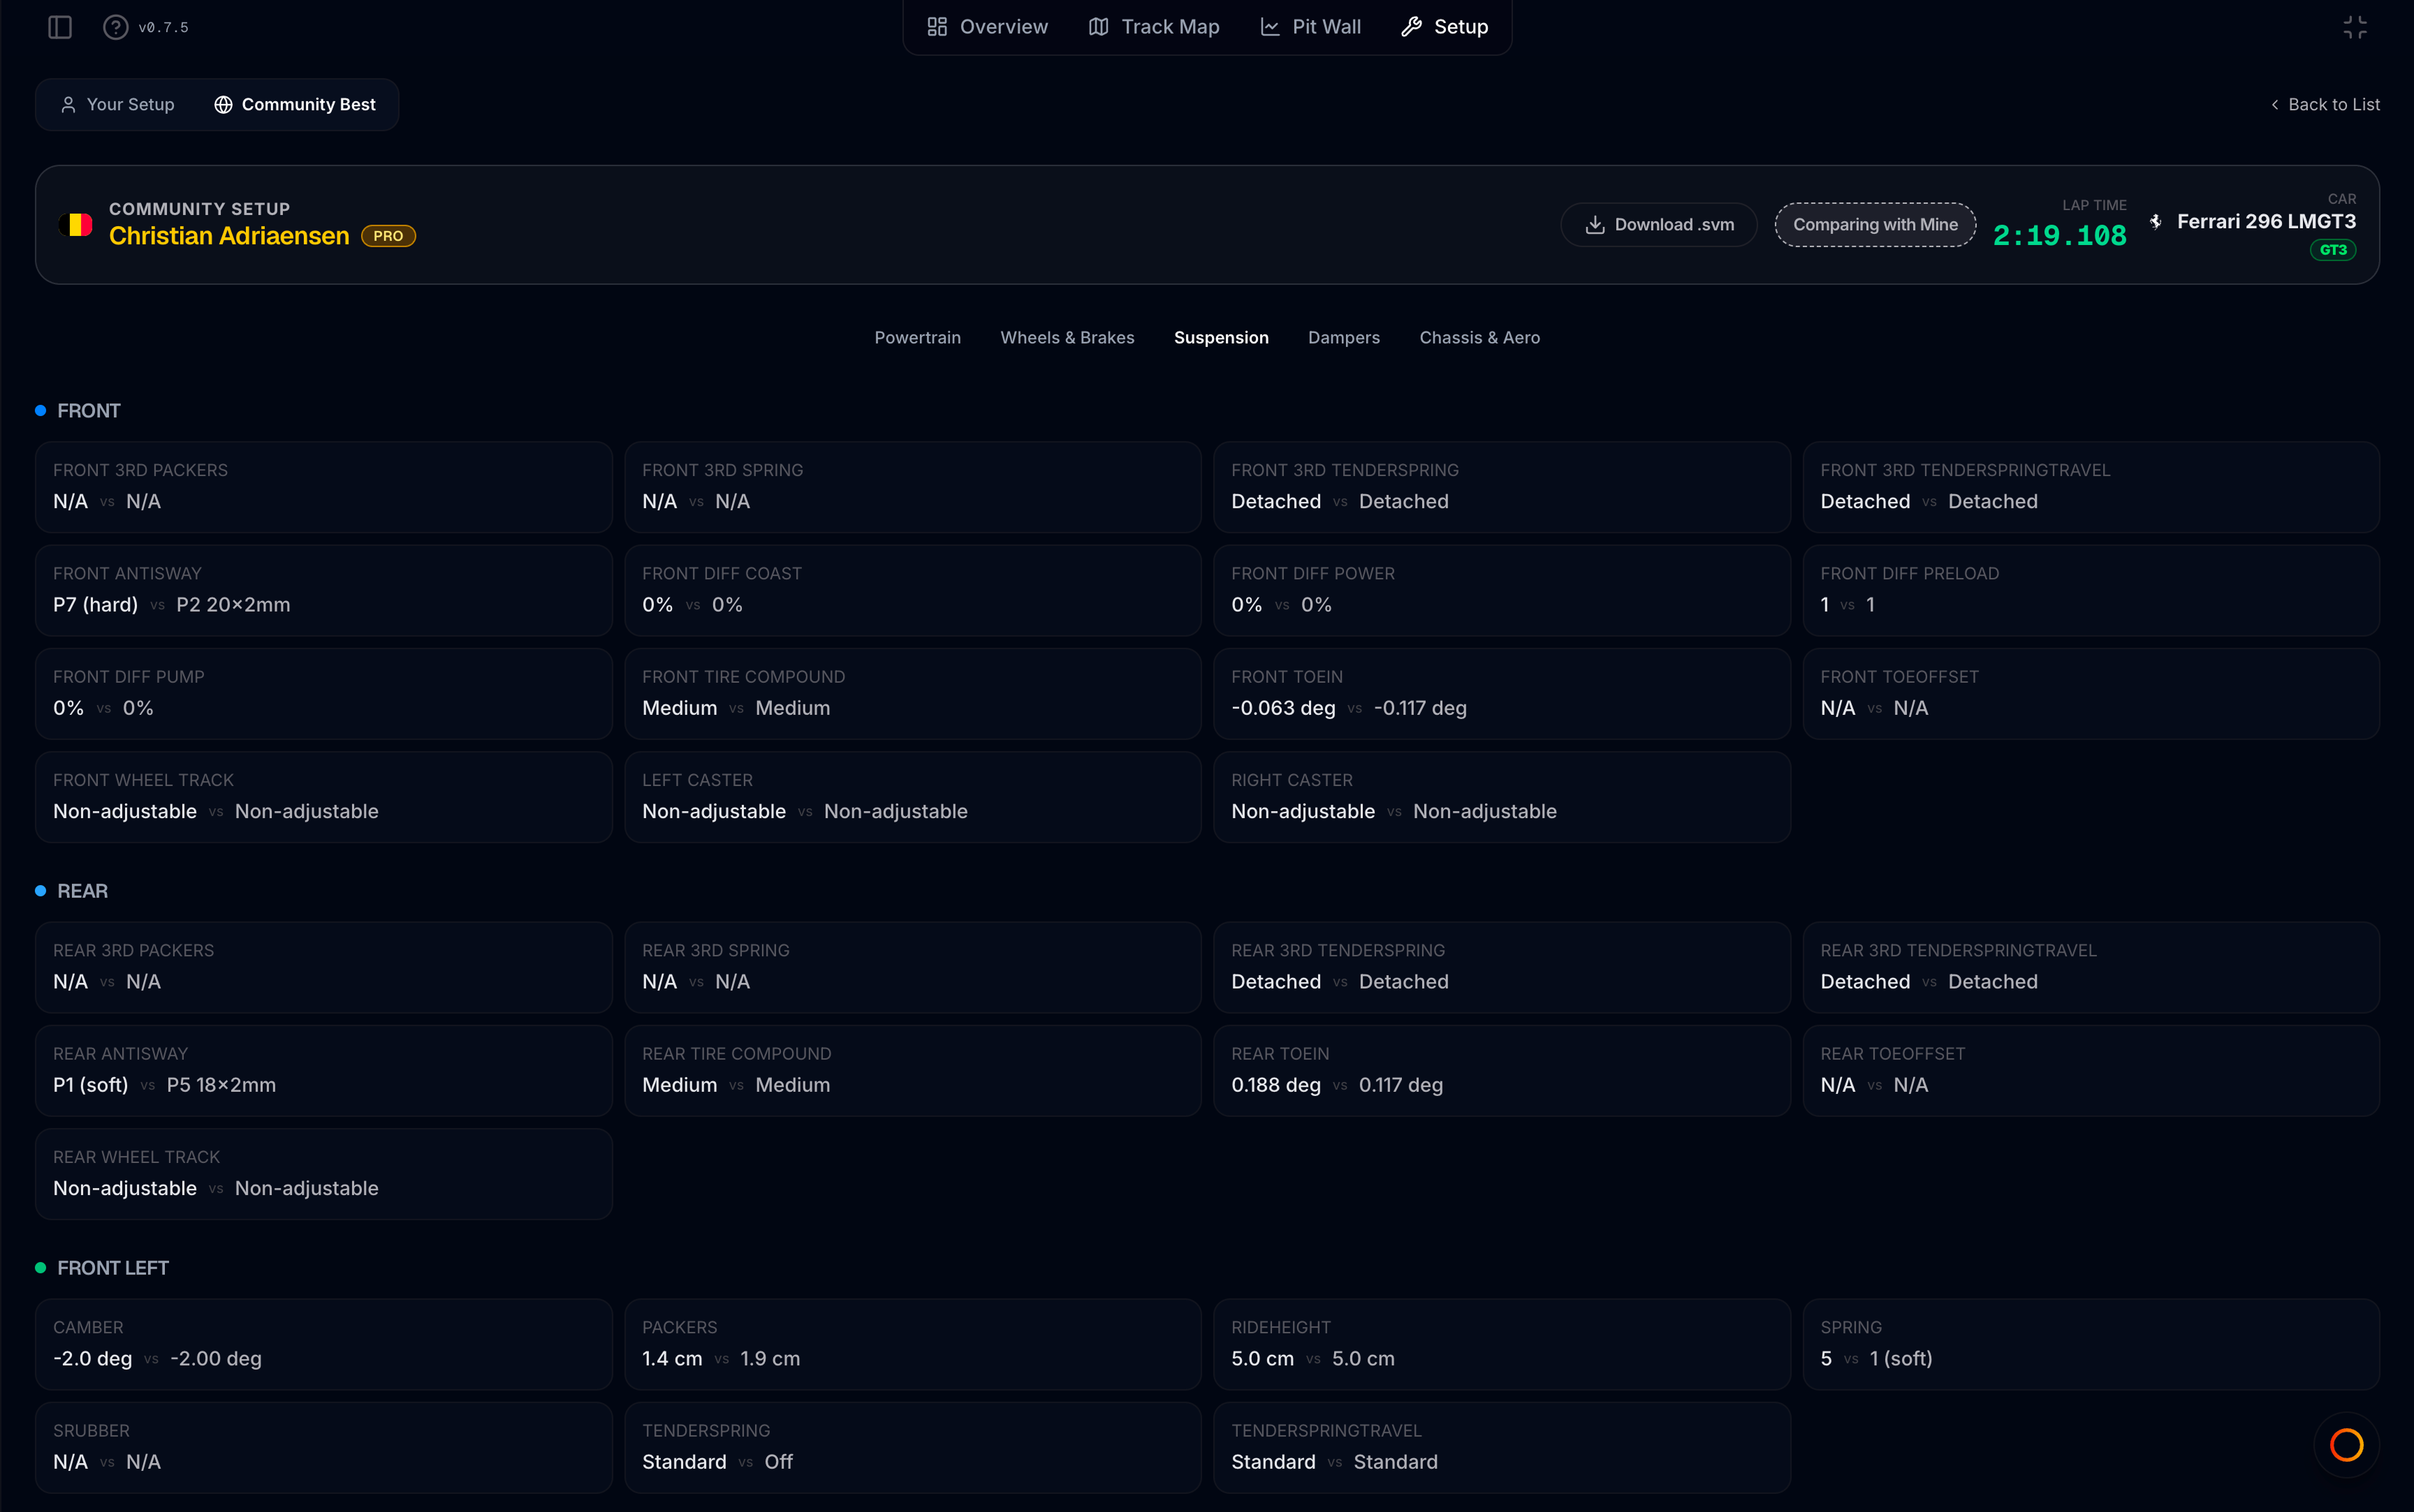Switch to the Overview tab

[988, 27]
